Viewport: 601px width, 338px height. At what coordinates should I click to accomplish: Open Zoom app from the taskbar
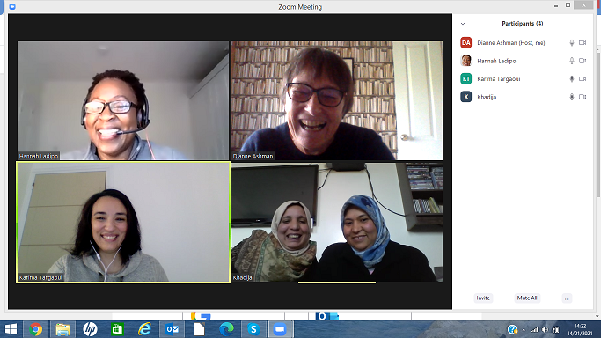[x=280, y=329]
